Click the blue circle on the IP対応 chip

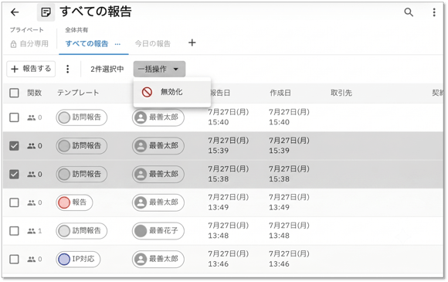tap(64, 259)
